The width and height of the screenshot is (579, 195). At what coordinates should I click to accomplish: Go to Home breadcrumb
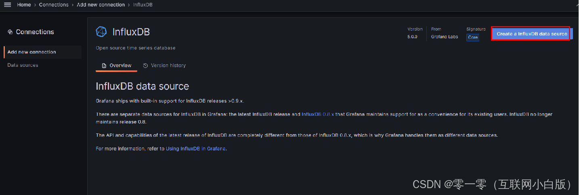coord(24,5)
